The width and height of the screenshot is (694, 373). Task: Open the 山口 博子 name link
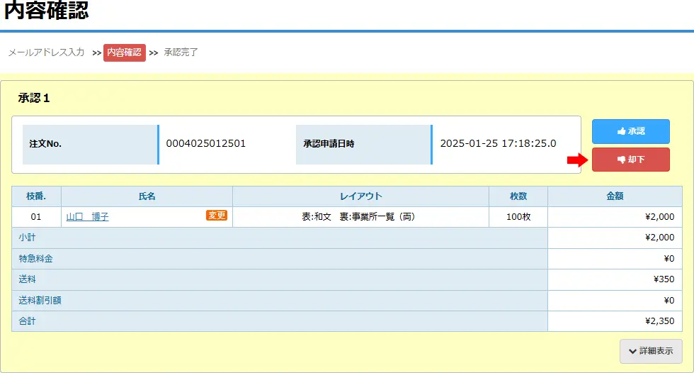pos(87,217)
